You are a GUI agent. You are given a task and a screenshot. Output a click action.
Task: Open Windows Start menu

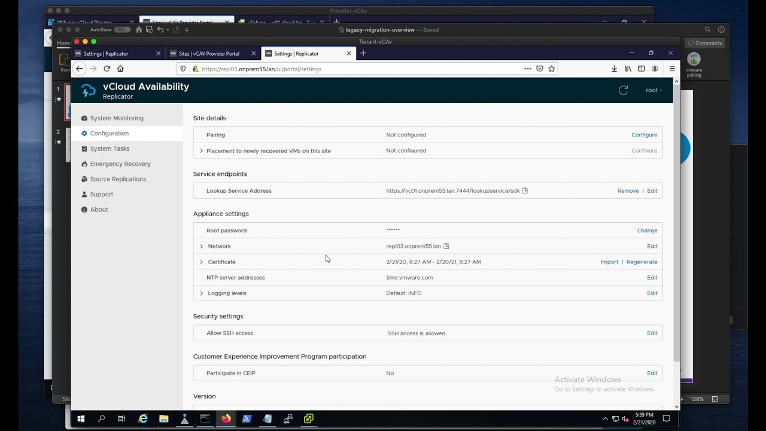pos(81,419)
